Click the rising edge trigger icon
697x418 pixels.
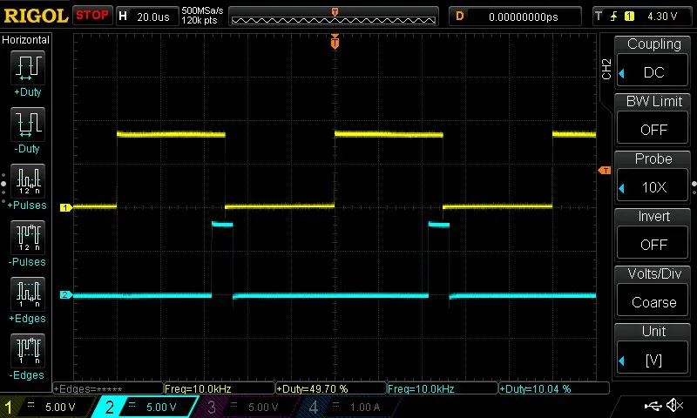point(614,17)
